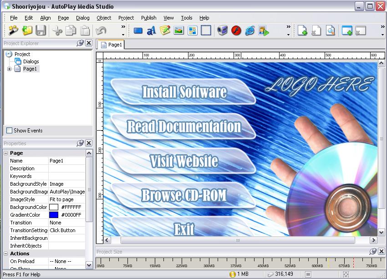The width and height of the screenshot is (387, 279).
Task: Insert a Web browser object
Action: 250,31
